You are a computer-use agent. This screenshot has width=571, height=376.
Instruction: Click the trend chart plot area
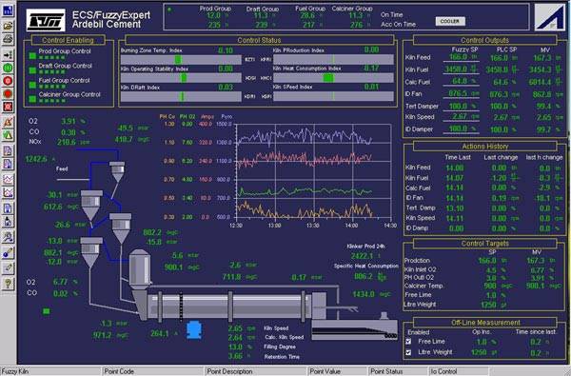point(313,170)
